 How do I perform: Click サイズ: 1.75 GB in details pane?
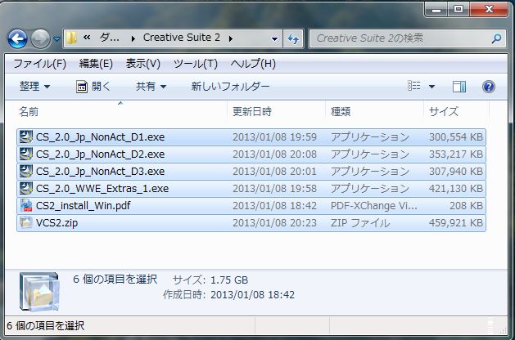[x=210, y=280]
